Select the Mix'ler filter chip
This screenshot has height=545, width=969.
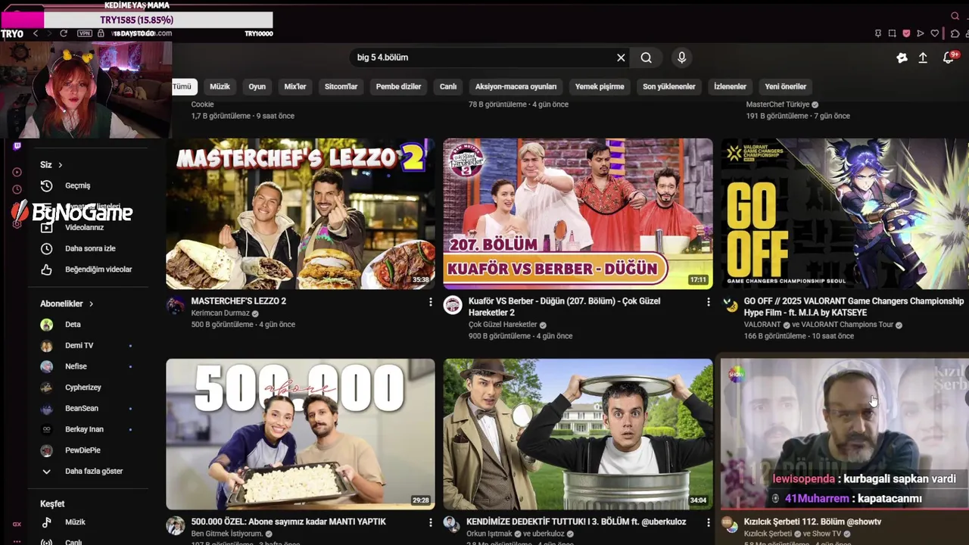pyautogui.click(x=295, y=86)
